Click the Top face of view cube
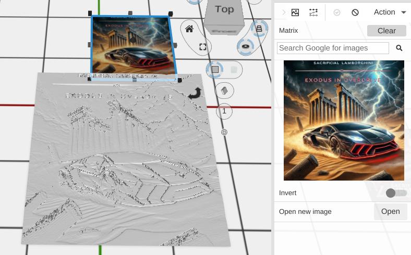Image resolution: width=411 pixels, height=255 pixels. pyautogui.click(x=224, y=9)
